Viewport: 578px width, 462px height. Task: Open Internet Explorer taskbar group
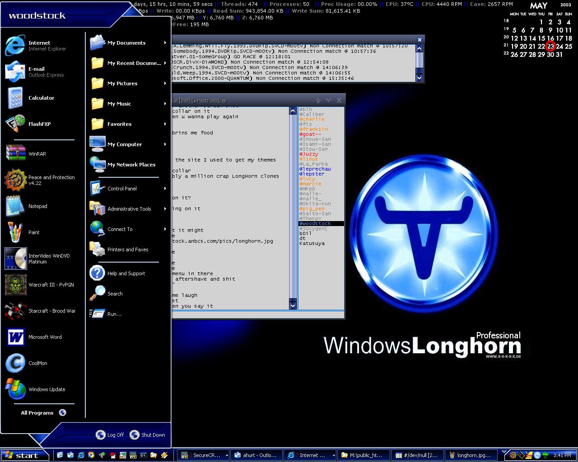[x=310, y=455]
